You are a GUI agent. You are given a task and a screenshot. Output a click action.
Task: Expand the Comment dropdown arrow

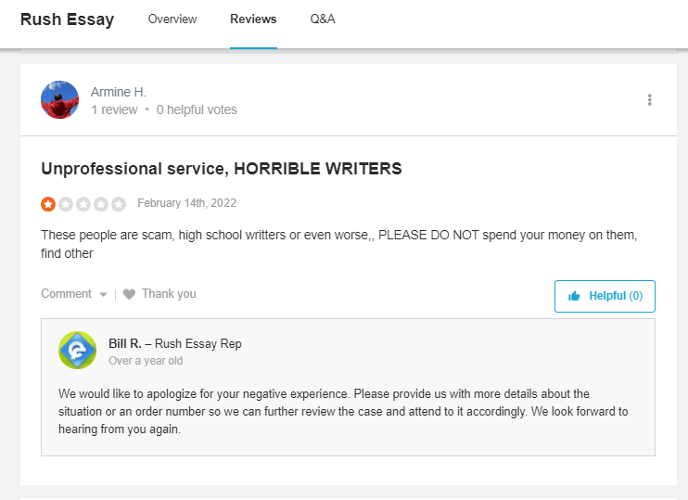[103, 295]
